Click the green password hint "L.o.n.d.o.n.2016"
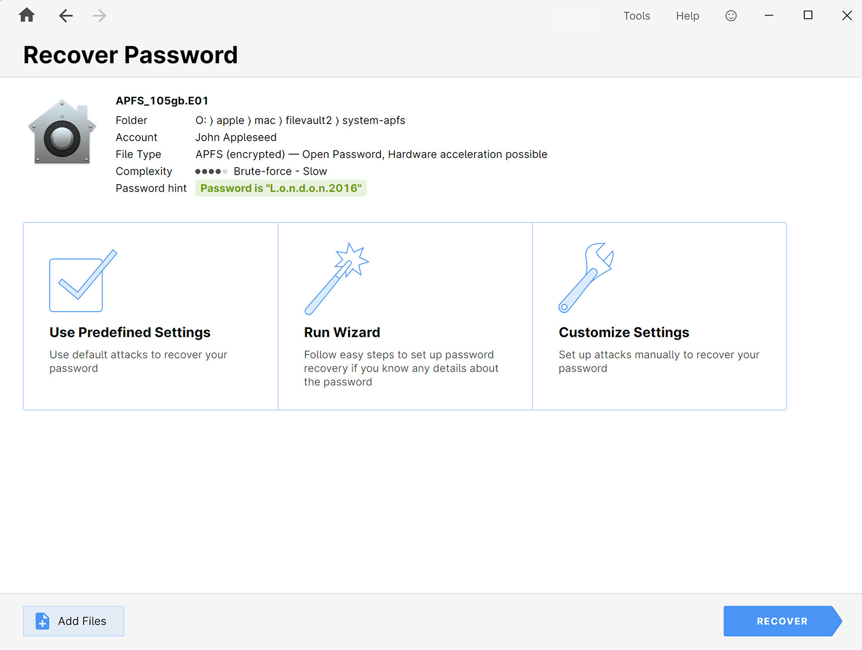862x650 pixels. (281, 188)
